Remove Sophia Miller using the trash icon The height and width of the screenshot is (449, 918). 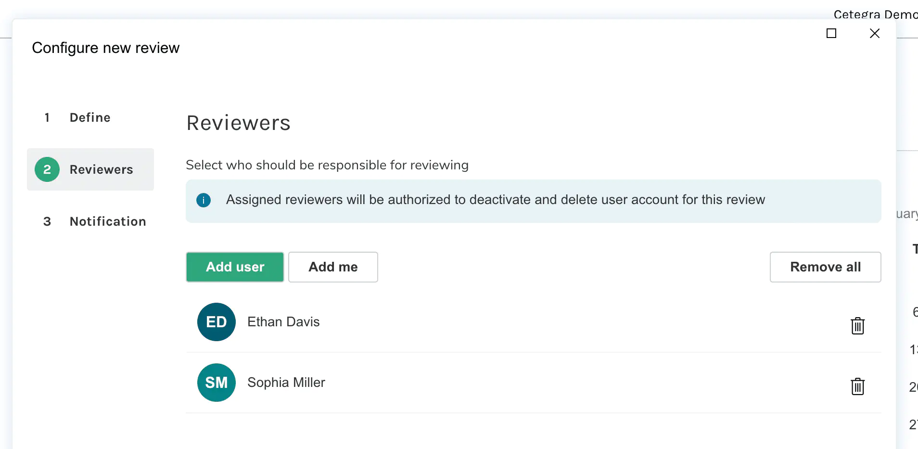point(858,386)
